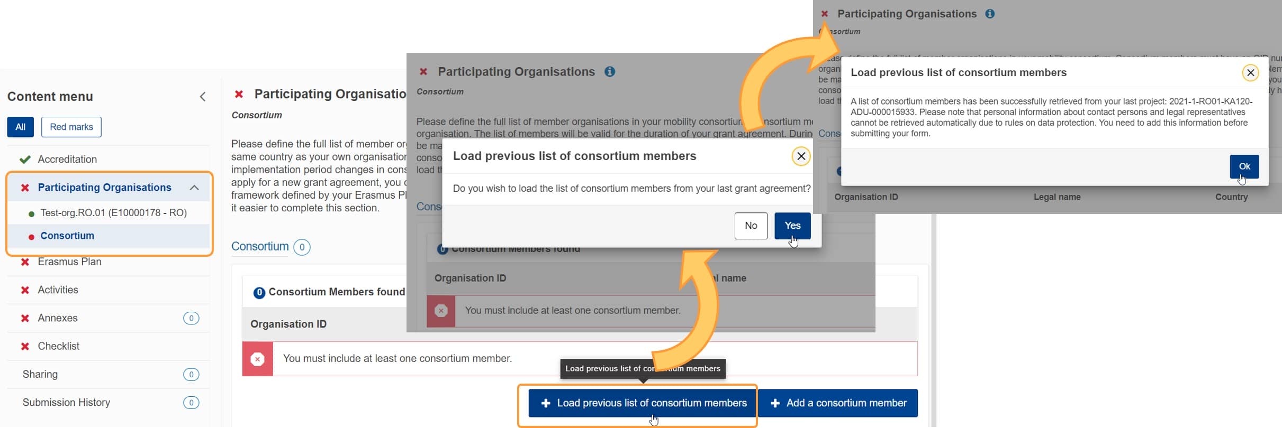
Task: Click No in the confirmation dialog
Action: (x=751, y=226)
